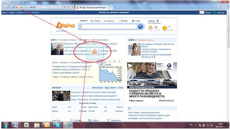Open Microsoft Word from the taskbar
The width and height of the screenshot is (230, 129).
coord(16,125)
